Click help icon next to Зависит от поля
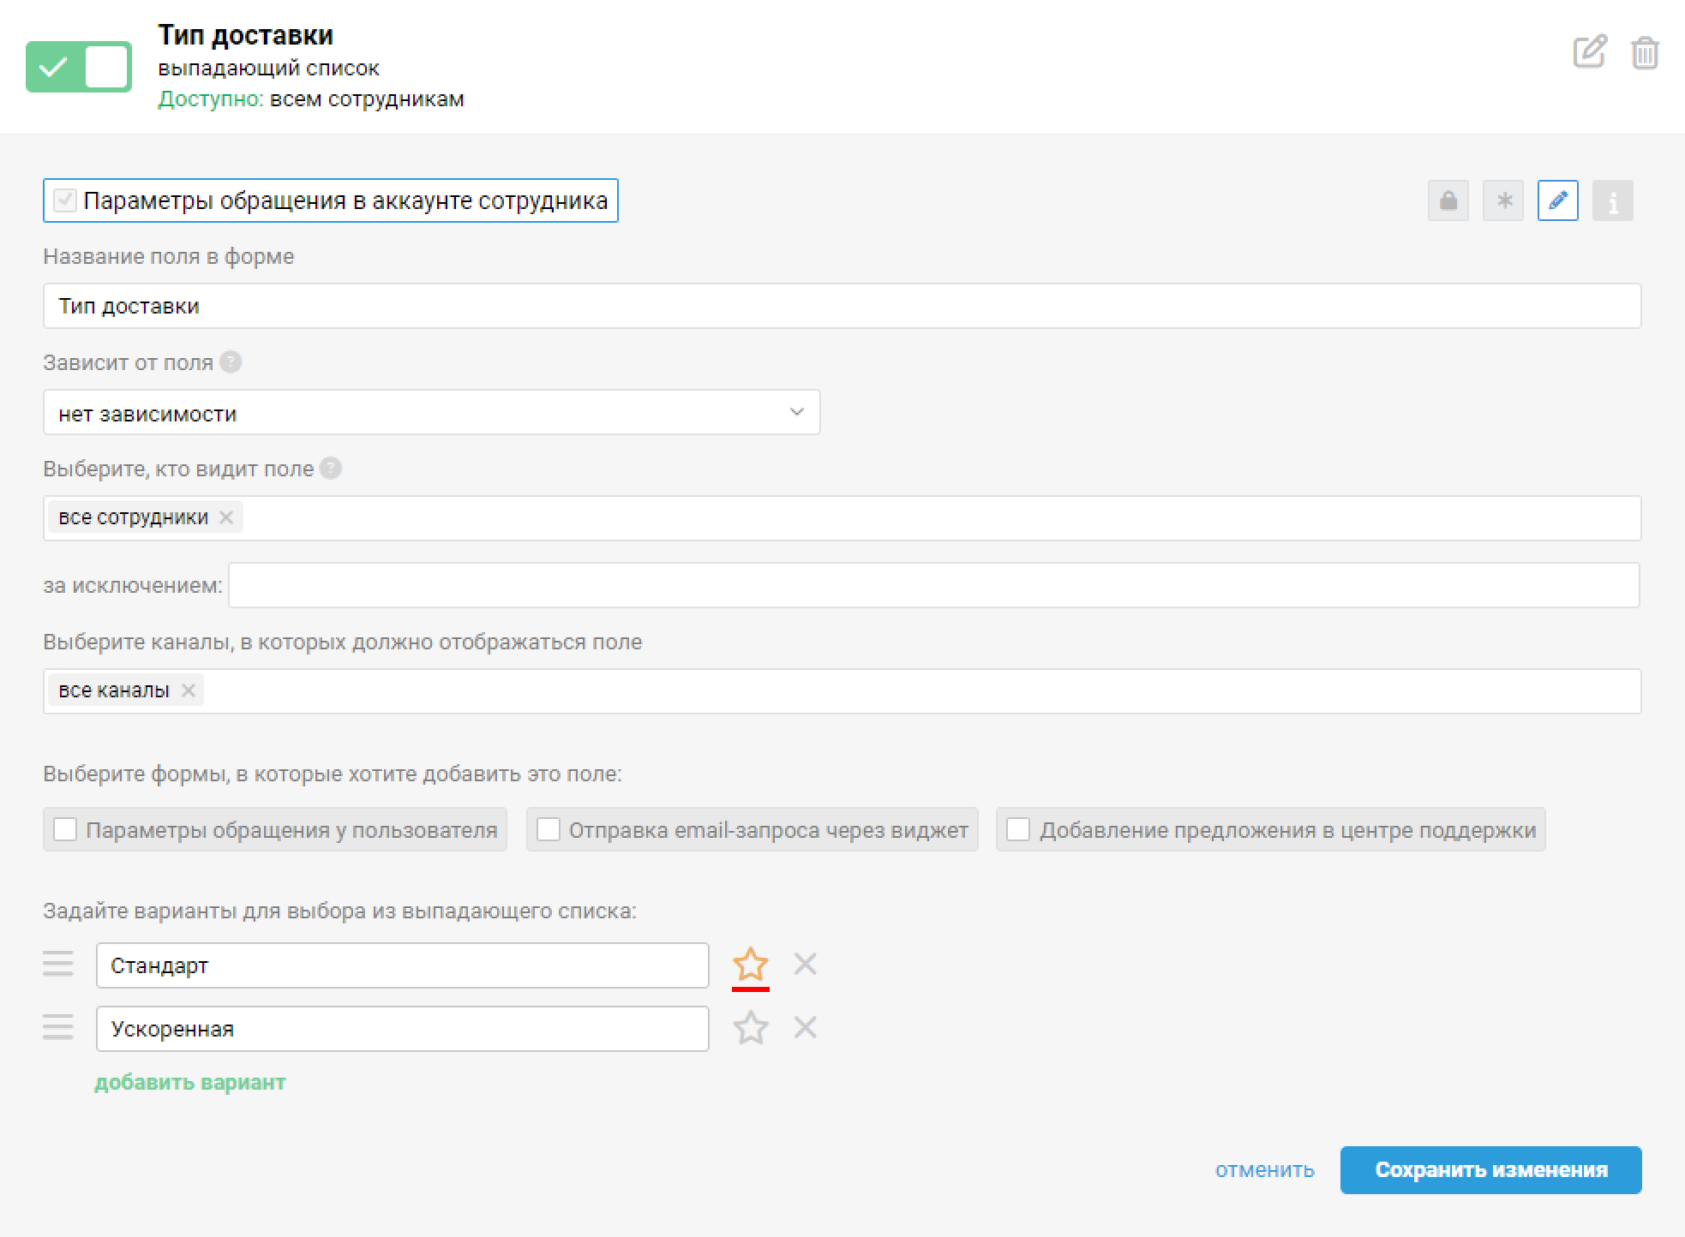This screenshot has width=1685, height=1237. pos(231,362)
